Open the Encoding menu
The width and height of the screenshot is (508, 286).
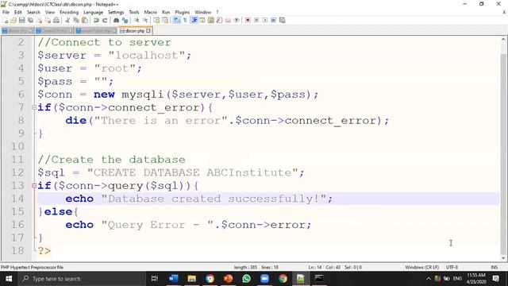pos(69,12)
